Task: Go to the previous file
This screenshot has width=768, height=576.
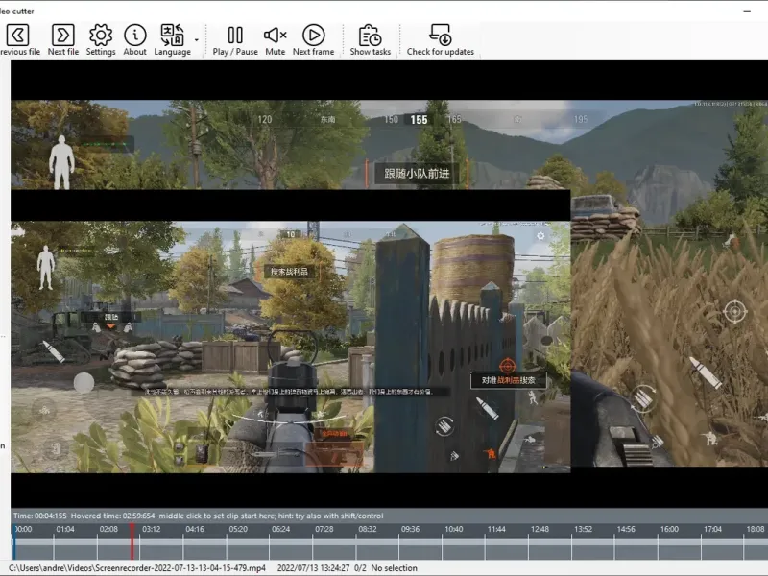Action: [x=17, y=36]
